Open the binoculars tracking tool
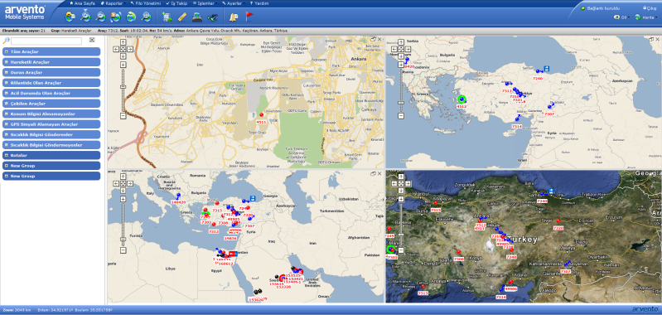Image resolution: width=662 pixels, height=315 pixels. [212, 17]
